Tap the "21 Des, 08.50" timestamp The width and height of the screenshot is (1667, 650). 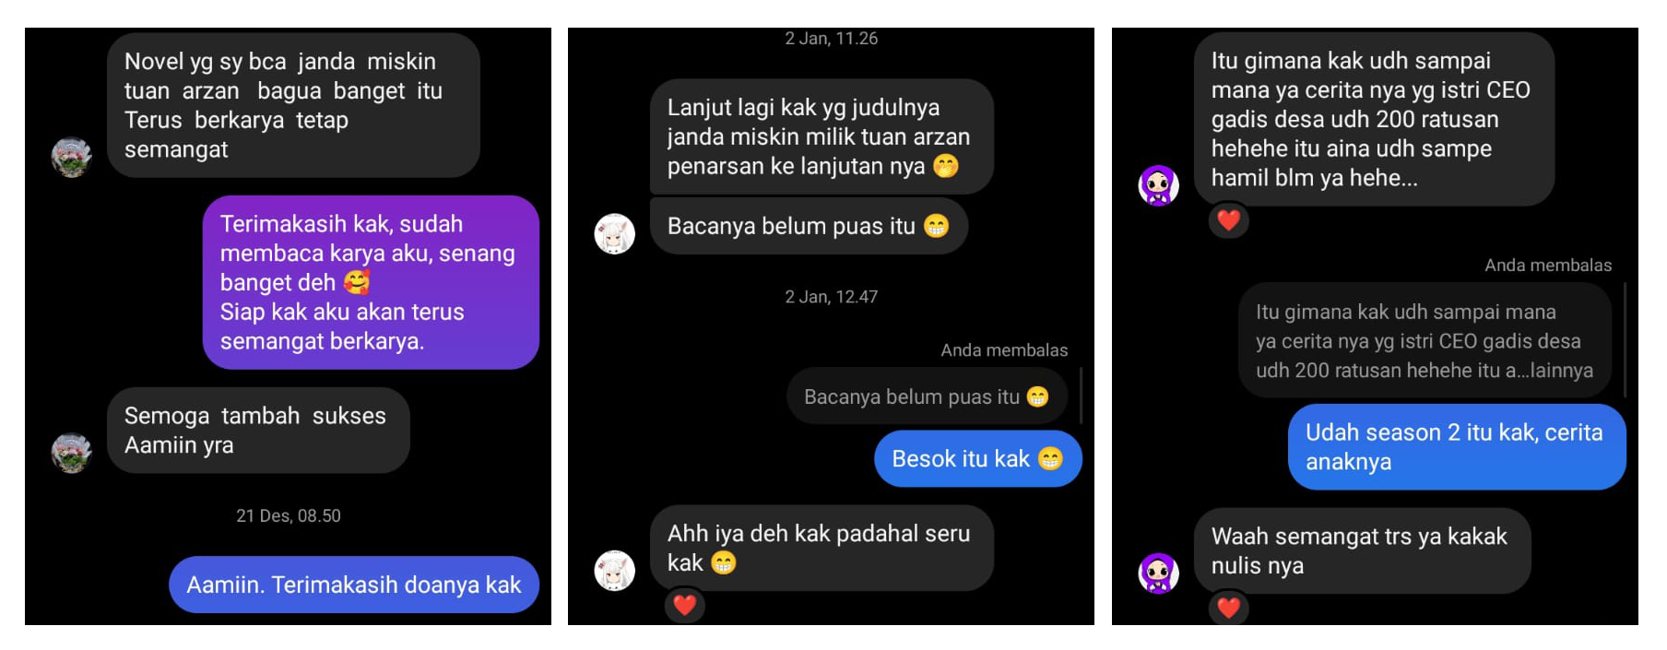[x=289, y=515]
